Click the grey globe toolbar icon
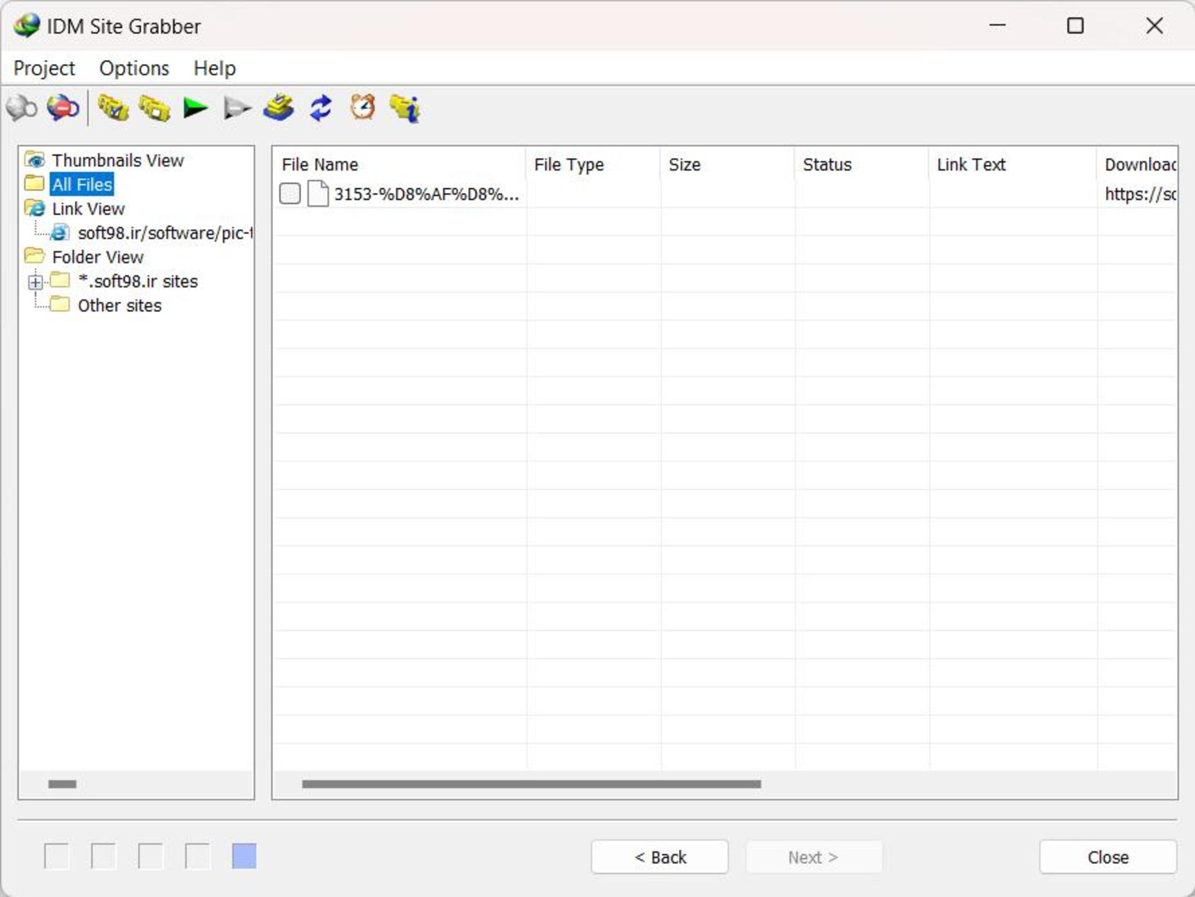Screen dimensions: 1195x897 pos(22,108)
